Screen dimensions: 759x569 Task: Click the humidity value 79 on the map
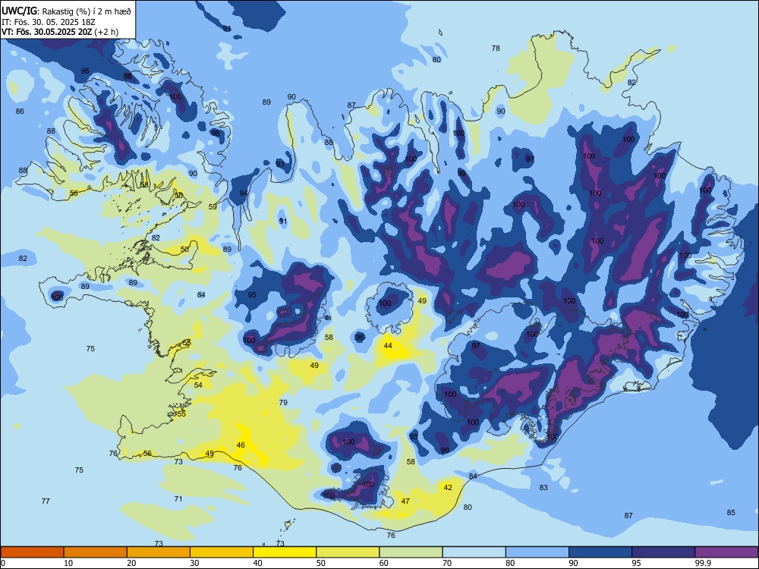pyautogui.click(x=283, y=403)
